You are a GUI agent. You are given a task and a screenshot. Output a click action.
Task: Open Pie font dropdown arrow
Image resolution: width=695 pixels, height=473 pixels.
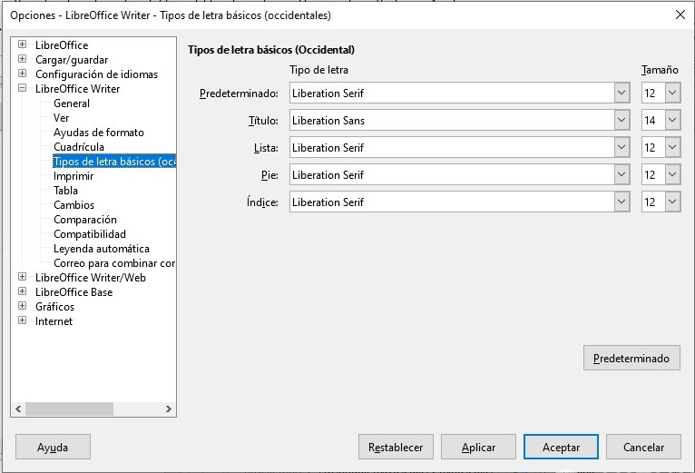click(x=622, y=175)
